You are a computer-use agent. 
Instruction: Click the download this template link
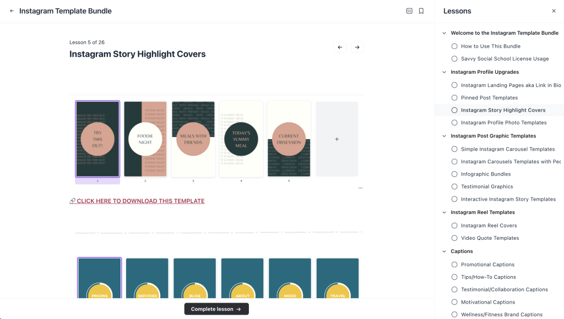coord(137,201)
